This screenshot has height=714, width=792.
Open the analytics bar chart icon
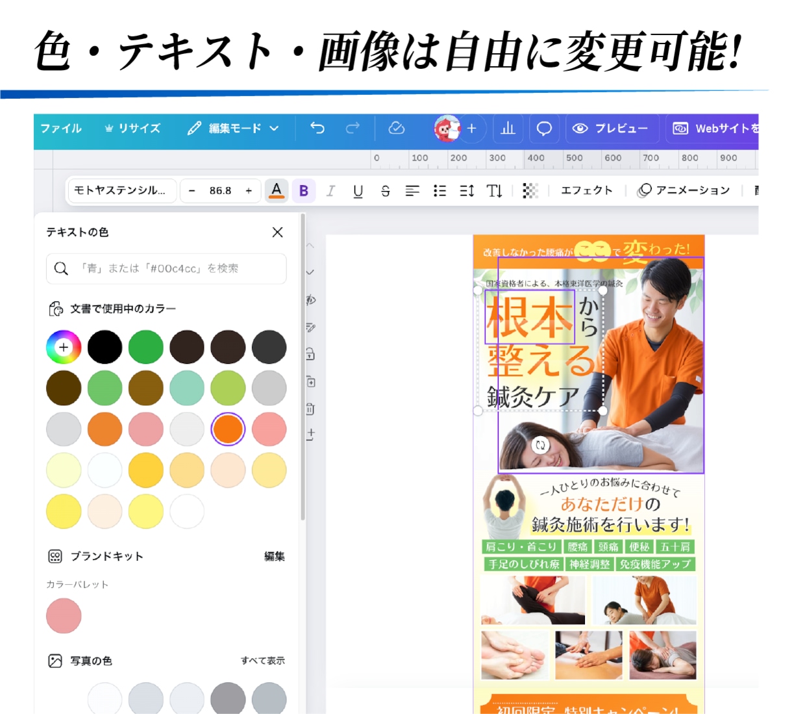508,129
